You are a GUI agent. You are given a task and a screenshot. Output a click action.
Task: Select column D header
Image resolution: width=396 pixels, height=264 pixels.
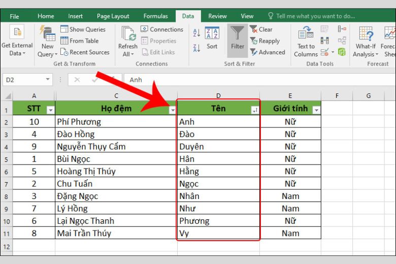[x=218, y=96]
